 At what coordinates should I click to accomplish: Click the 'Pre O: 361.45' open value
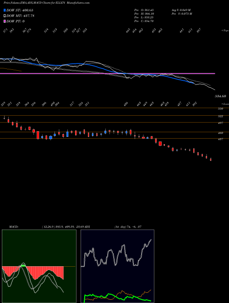point(144,10)
